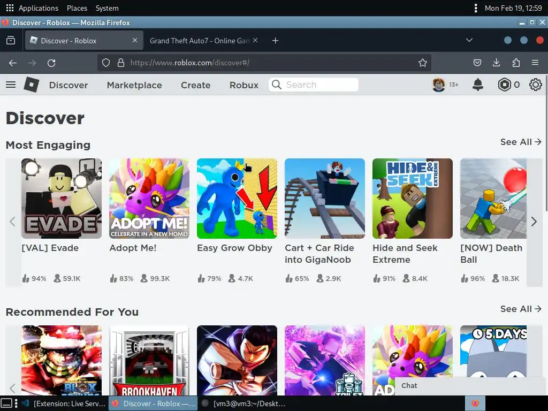
Task: Open the Places menu
Action: tap(77, 8)
